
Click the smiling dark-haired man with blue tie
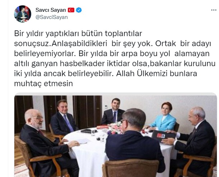[x=113, y=112]
